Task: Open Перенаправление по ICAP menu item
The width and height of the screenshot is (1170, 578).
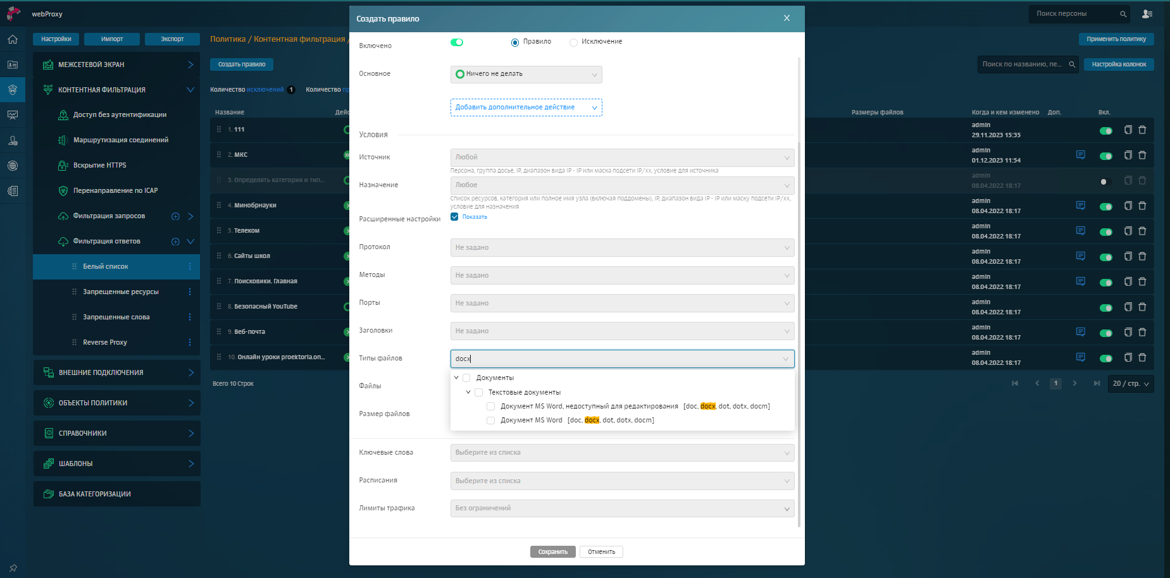Action: pyautogui.click(x=115, y=191)
